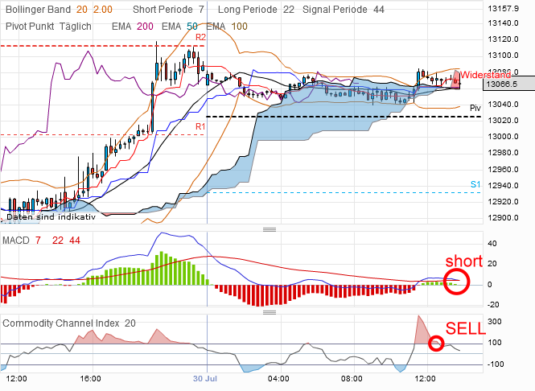
Task: Grab the divider handle above CCI panel
Action: tap(270, 312)
